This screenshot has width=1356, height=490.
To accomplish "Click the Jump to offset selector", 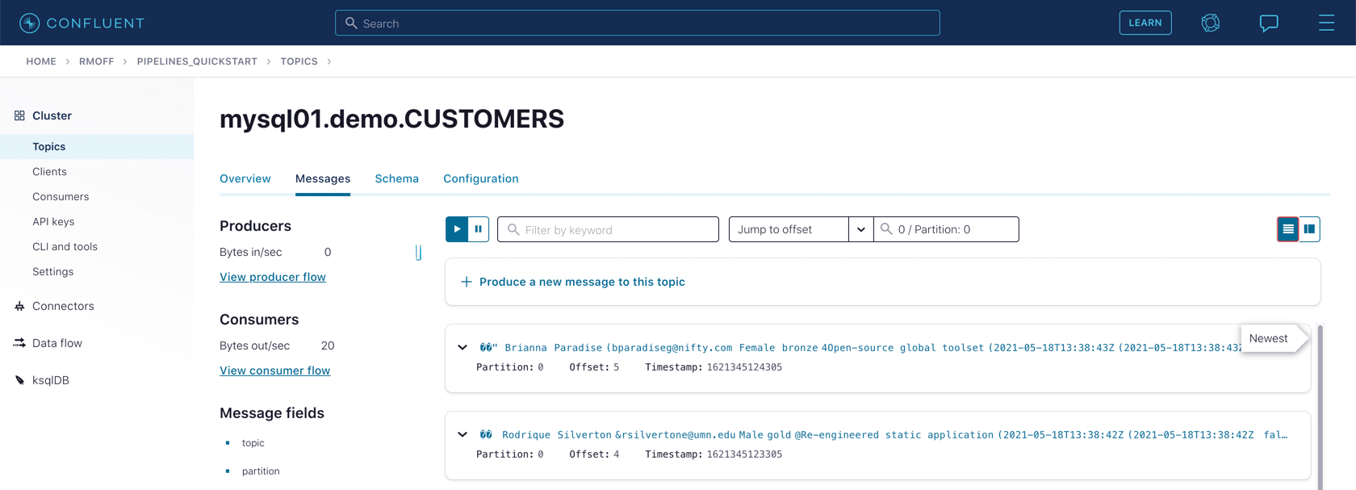I will point(789,229).
